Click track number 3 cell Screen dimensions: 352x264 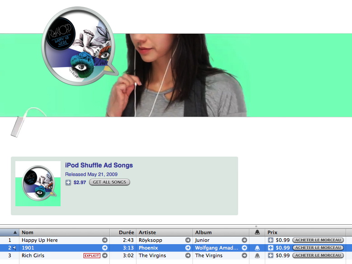[9, 255]
